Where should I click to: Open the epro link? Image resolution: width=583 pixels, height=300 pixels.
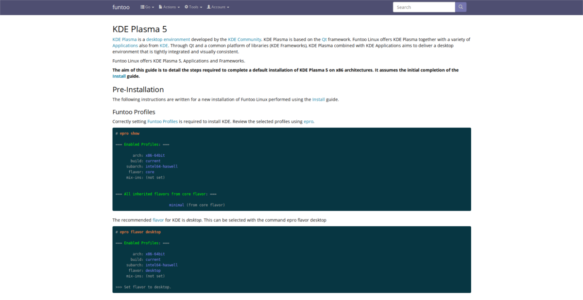pyautogui.click(x=309, y=121)
